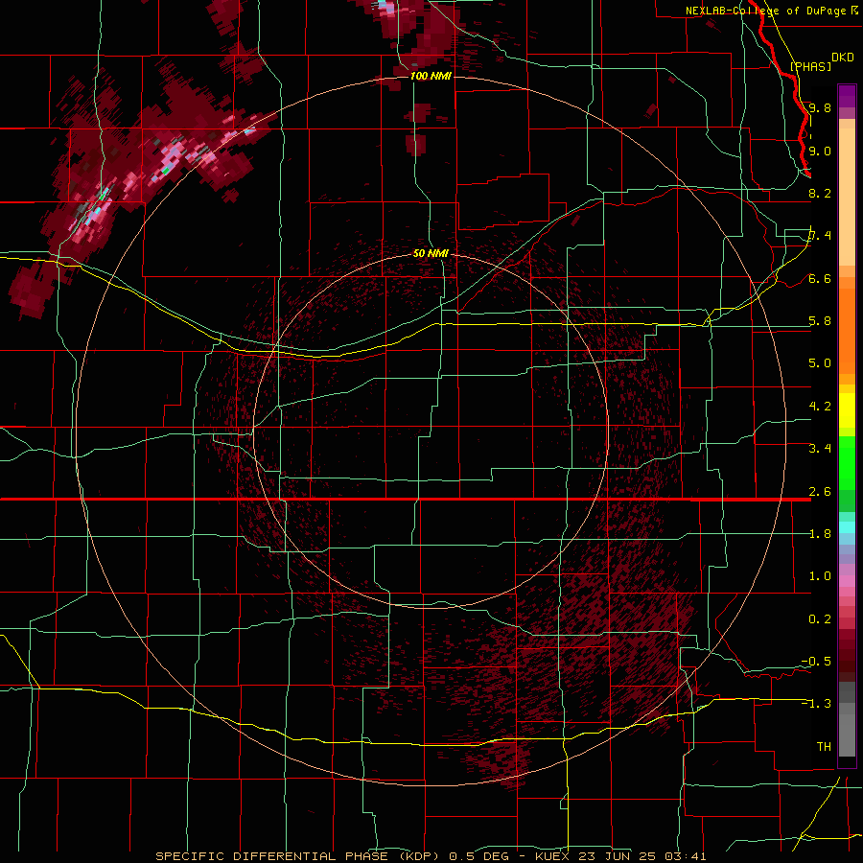863x863 pixels.
Task: Click the peach color bar segment near 8.2
Action: coord(847,197)
